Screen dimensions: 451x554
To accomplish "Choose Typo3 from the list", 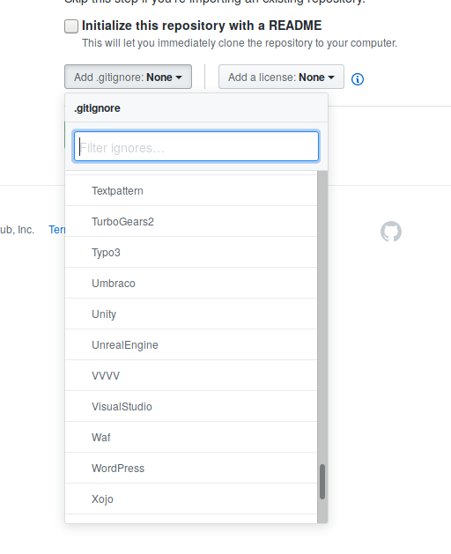I will point(191,252).
